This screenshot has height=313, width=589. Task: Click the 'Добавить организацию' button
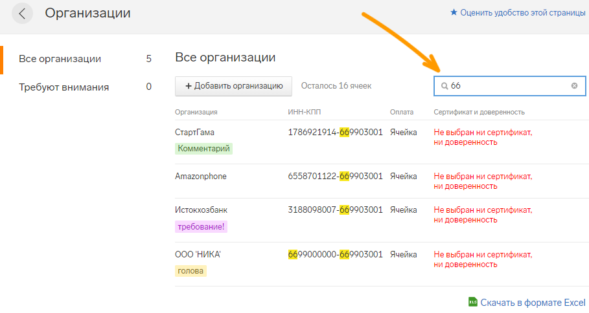234,86
